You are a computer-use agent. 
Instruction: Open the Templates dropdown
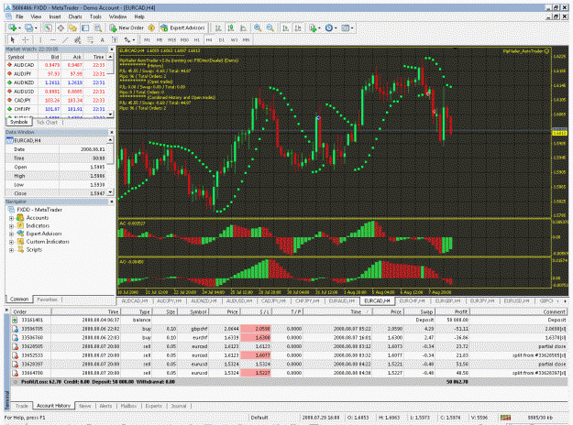point(347,27)
